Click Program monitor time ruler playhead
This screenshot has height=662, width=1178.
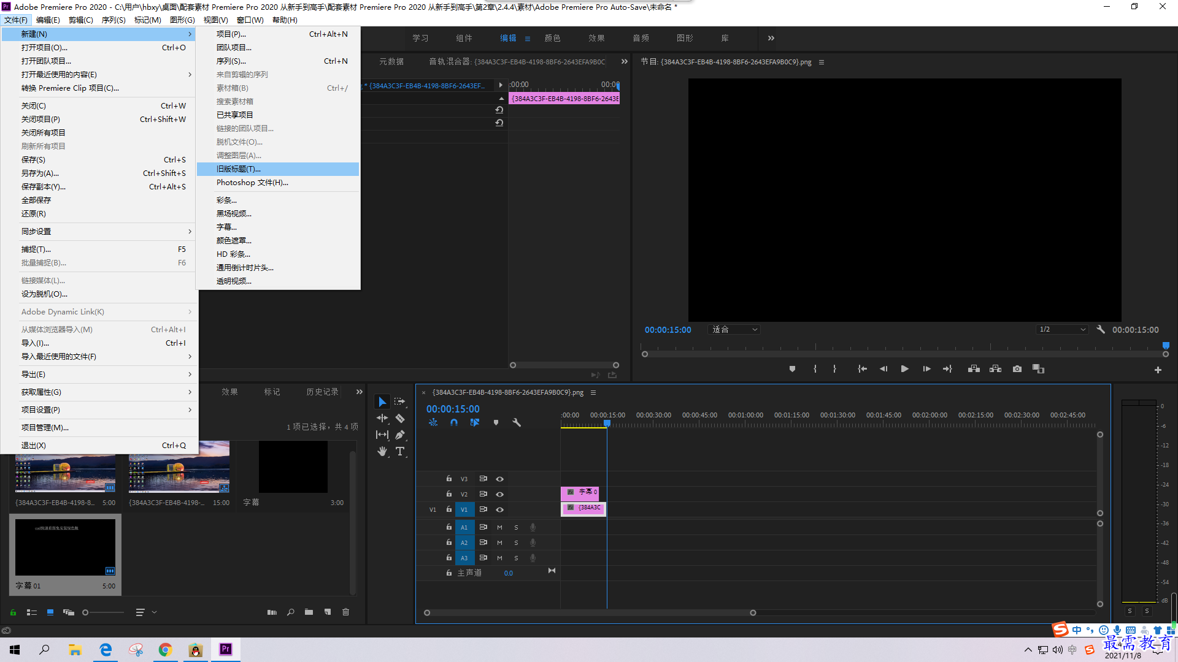(x=1166, y=346)
